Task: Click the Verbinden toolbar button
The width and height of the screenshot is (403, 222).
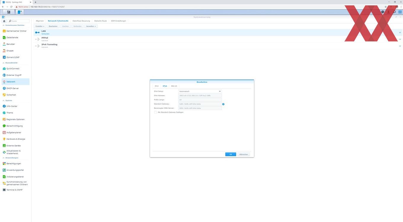Action: pyautogui.click(x=77, y=26)
